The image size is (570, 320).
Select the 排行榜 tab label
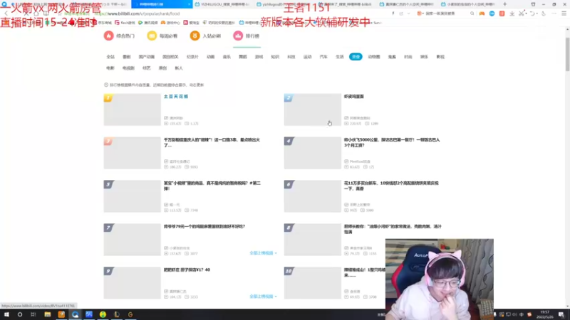252,36
